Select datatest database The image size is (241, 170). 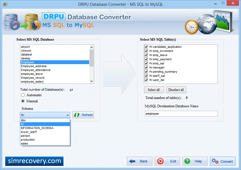pos(55,54)
